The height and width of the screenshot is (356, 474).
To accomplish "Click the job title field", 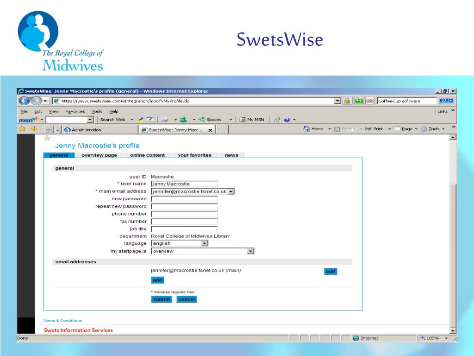I will point(184,229).
